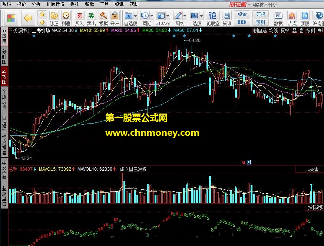The image size is (324, 246).
Task: Open the 报价 menu
Action: pos(22,4)
